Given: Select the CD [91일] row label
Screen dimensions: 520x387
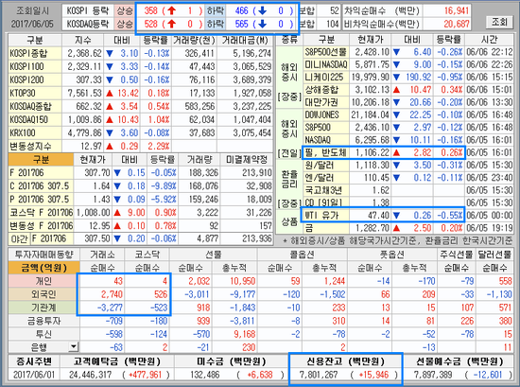Looking at the screenshot, I should click(326, 202).
